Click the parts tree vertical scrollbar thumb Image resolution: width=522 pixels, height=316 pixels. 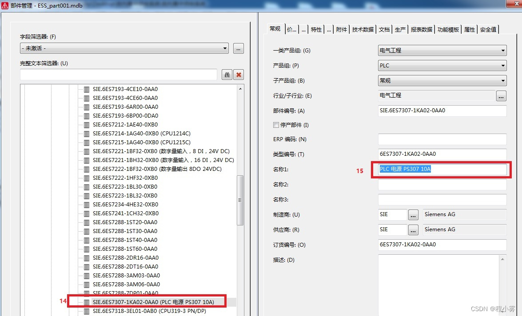click(240, 200)
